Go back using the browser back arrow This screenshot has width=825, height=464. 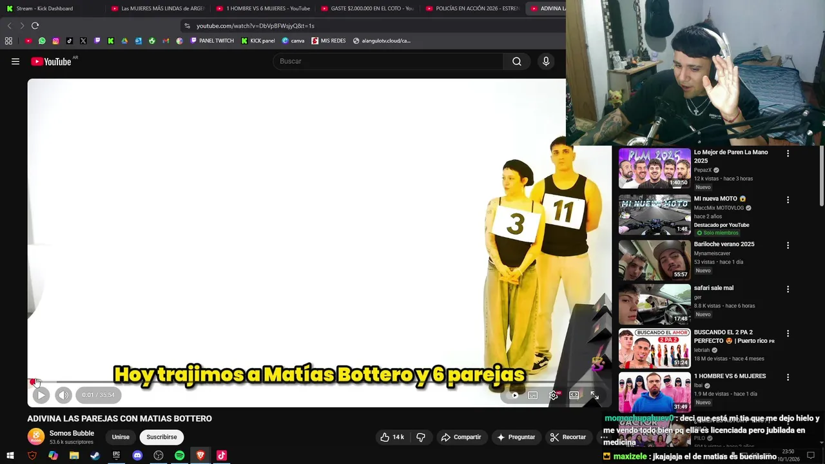coord(9,26)
